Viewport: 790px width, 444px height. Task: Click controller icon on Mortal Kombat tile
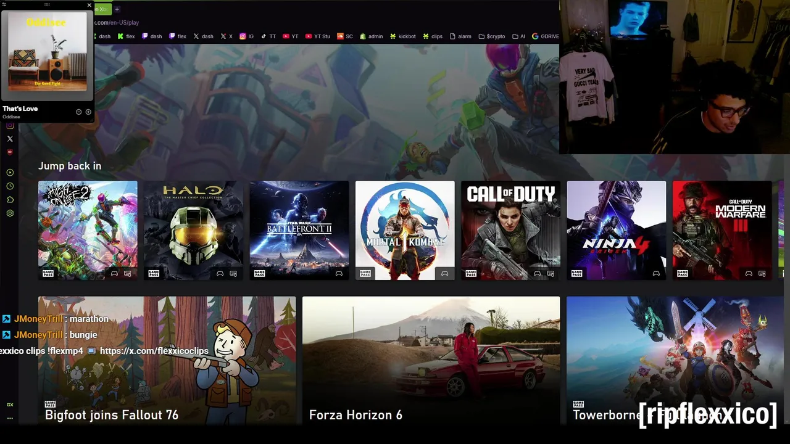point(444,273)
